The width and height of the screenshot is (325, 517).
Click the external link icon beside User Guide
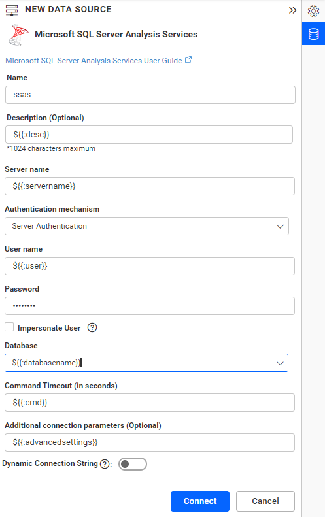pos(188,60)
